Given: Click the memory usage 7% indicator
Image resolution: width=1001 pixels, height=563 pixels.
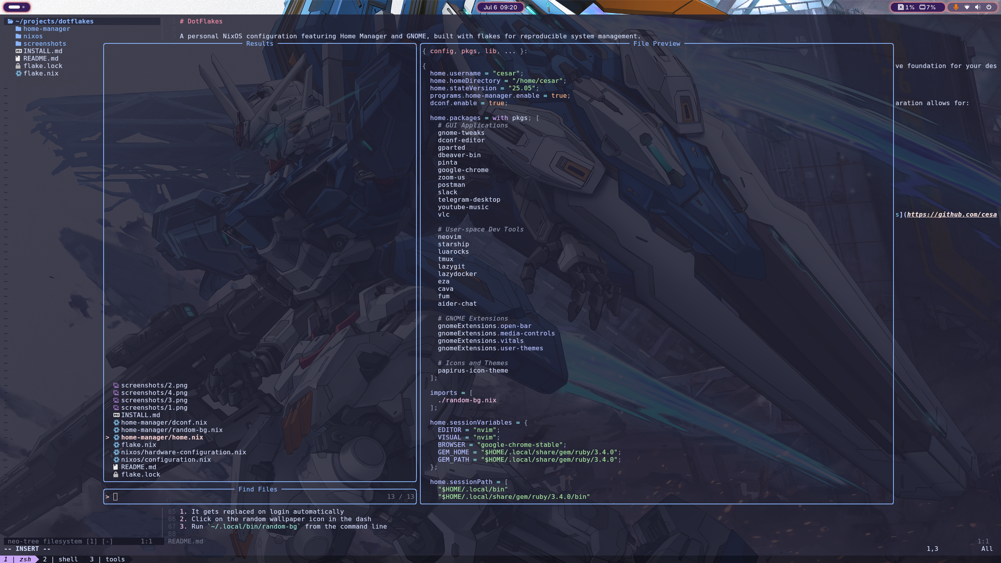Looking at the screenshot, I should coord(927,7).
